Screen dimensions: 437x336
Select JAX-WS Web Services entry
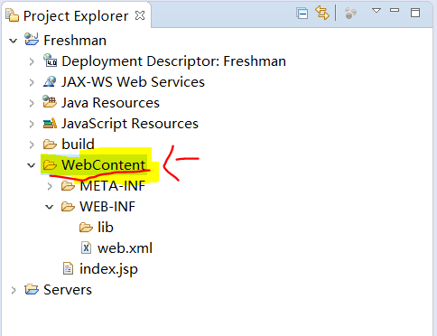tap(133, 82)
